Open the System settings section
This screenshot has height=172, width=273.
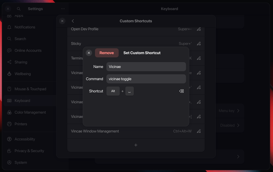tap(9, 162)
